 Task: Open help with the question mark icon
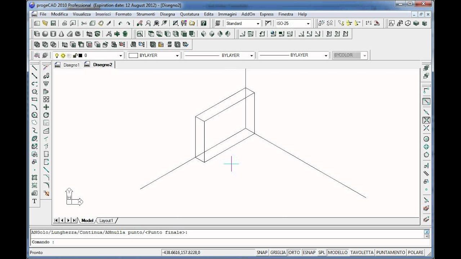click(203, 23)
